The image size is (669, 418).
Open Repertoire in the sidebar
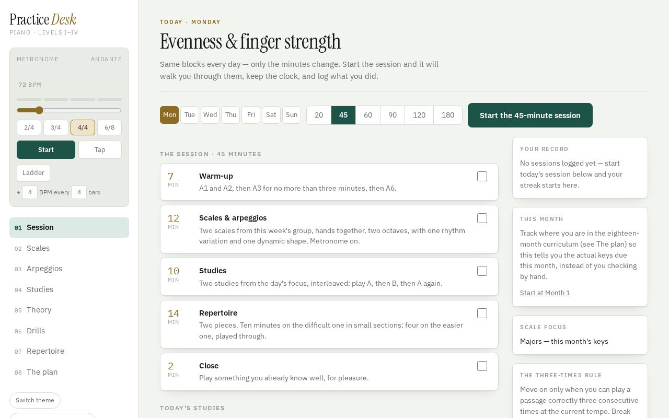(69, 351)
